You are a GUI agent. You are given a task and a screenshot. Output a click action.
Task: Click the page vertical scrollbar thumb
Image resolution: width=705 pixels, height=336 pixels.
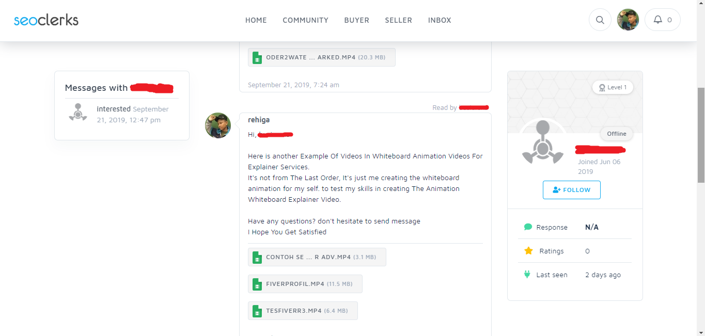tap(700, 134)
